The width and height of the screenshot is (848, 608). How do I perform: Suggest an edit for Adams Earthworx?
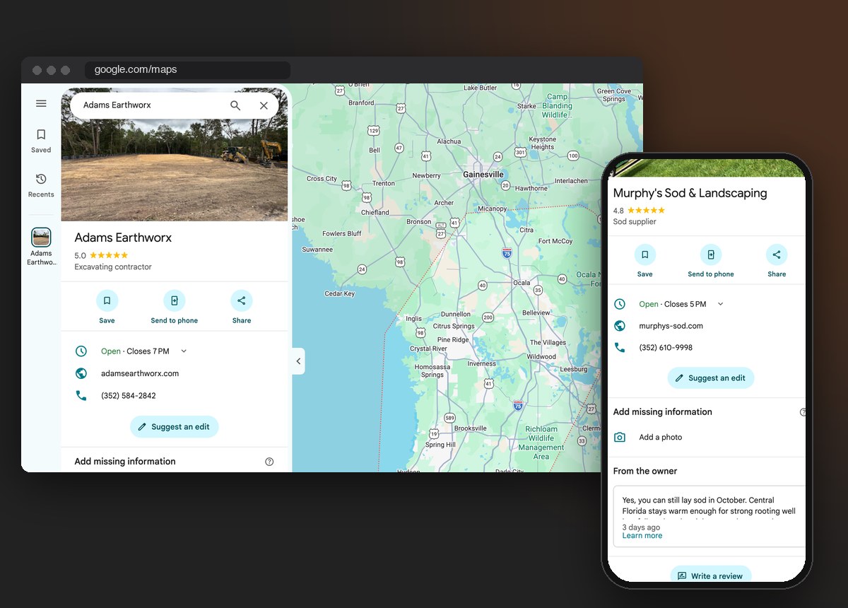(175, 427)
